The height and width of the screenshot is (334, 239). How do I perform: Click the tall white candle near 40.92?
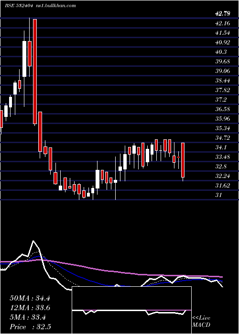(24, 59)
